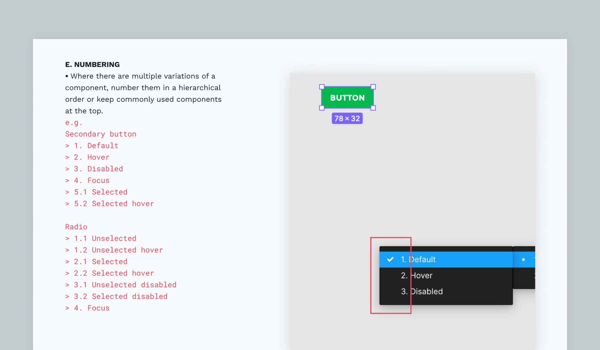Click the '> 4. Focus' line under Radio
600x350 pixels.
coord(87,308)
